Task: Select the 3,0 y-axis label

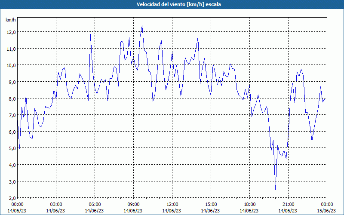Action: click(12, 181)
